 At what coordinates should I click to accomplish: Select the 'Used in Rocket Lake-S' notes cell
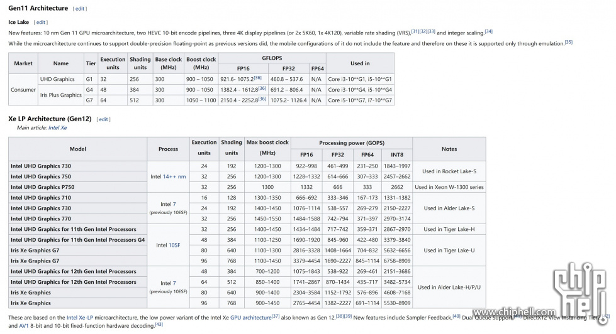[449, 171]
